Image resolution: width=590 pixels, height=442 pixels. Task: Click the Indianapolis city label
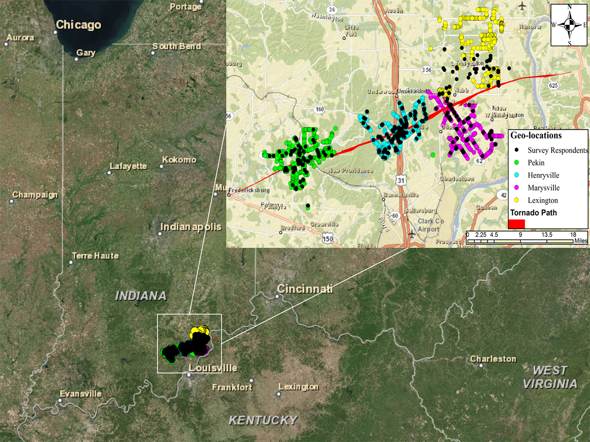click(x=191, y=227)
